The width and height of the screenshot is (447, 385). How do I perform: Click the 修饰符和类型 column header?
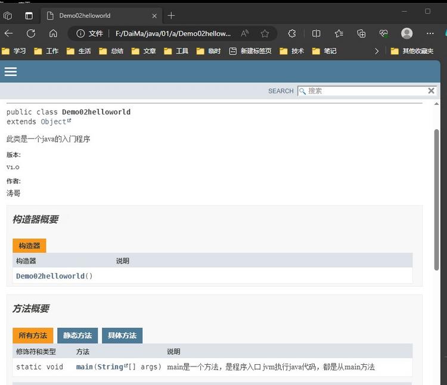[x=36, y=352]
